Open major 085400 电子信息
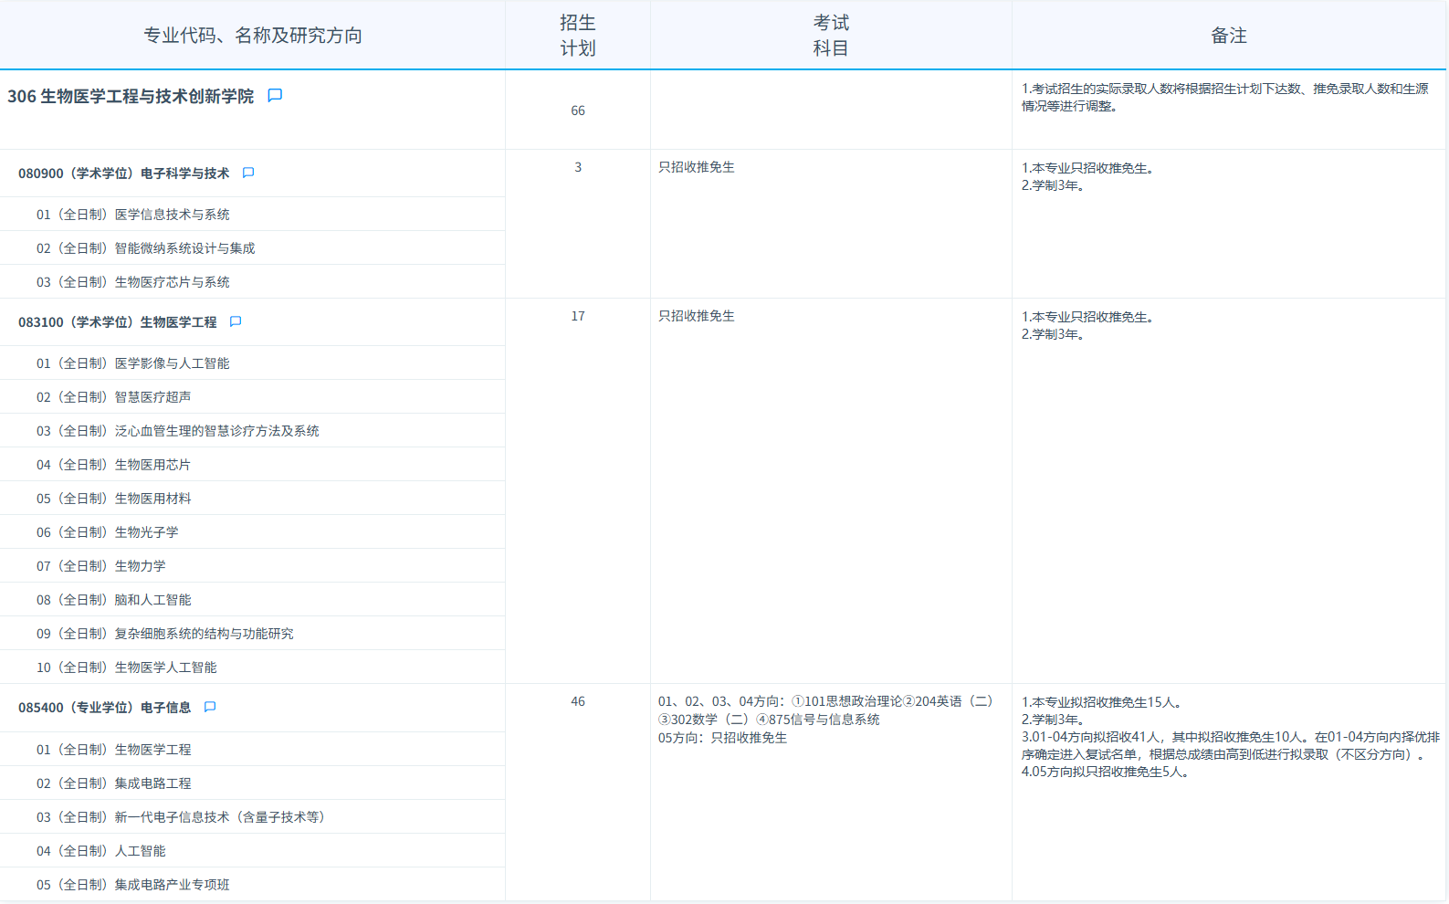 point(105,708)
